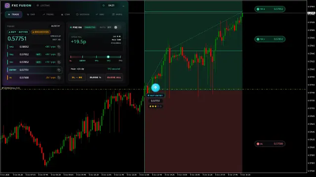This screenshot has height=177, width=316.
Task: Copy the TP2 price 0.57952
Action: (59, 55)
